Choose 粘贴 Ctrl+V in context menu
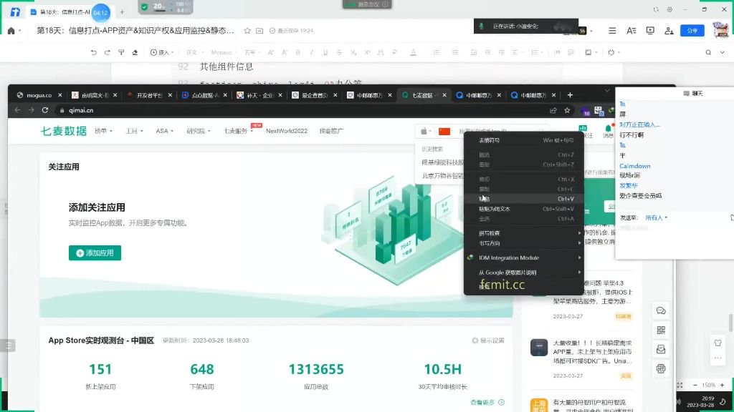The height and width of the screenshot is (412, 734). coord(524,199)
